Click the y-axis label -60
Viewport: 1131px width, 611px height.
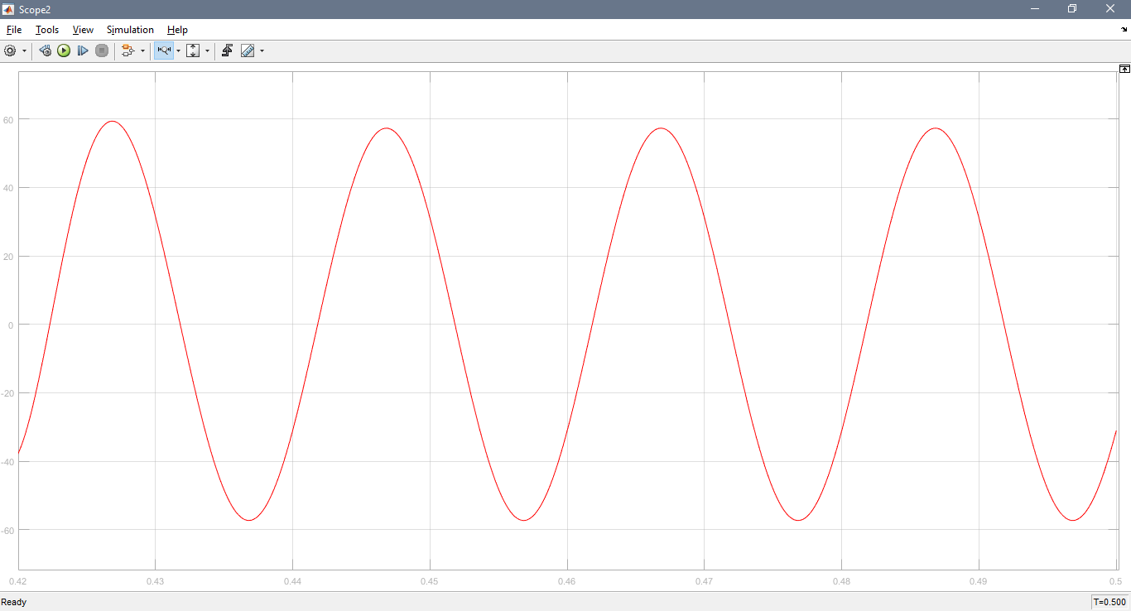tap(8, 530)
